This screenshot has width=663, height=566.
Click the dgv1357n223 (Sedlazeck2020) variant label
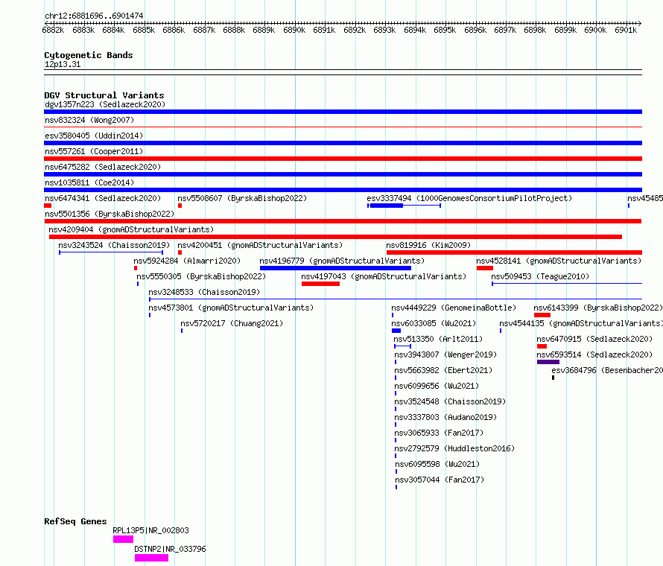tap(105, 104)
